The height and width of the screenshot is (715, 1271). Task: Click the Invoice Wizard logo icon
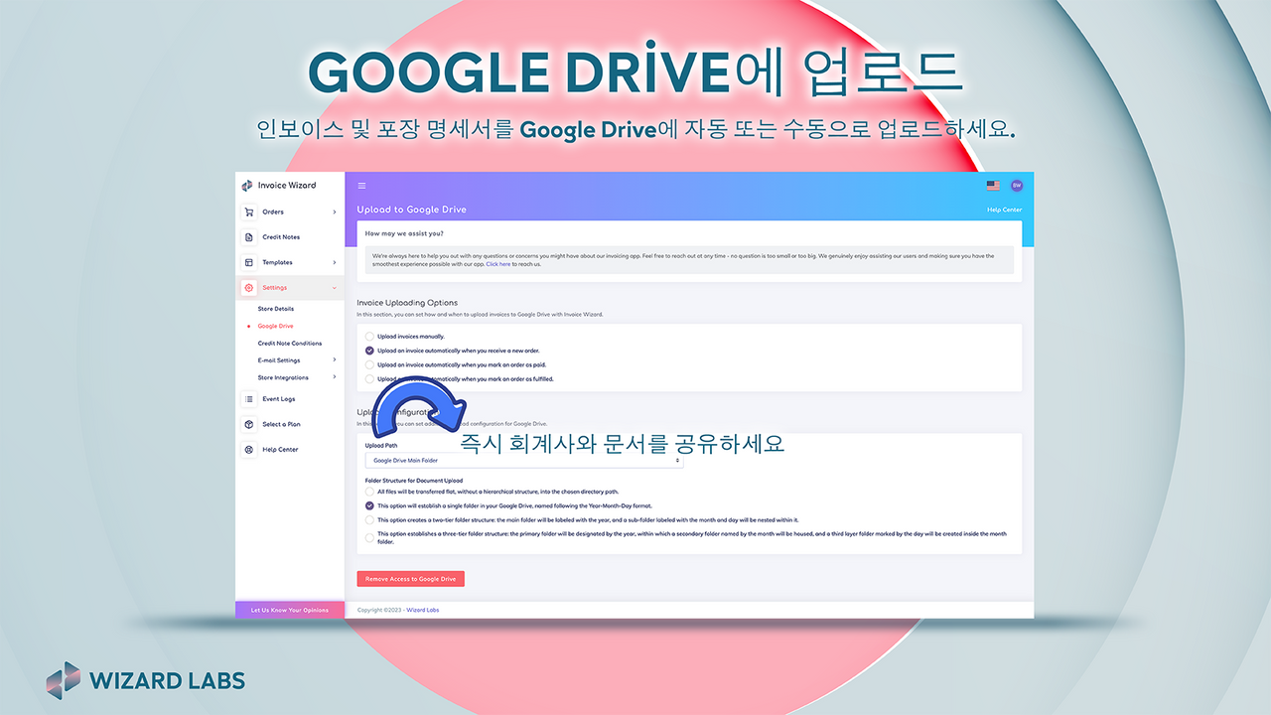coord(247,186)
